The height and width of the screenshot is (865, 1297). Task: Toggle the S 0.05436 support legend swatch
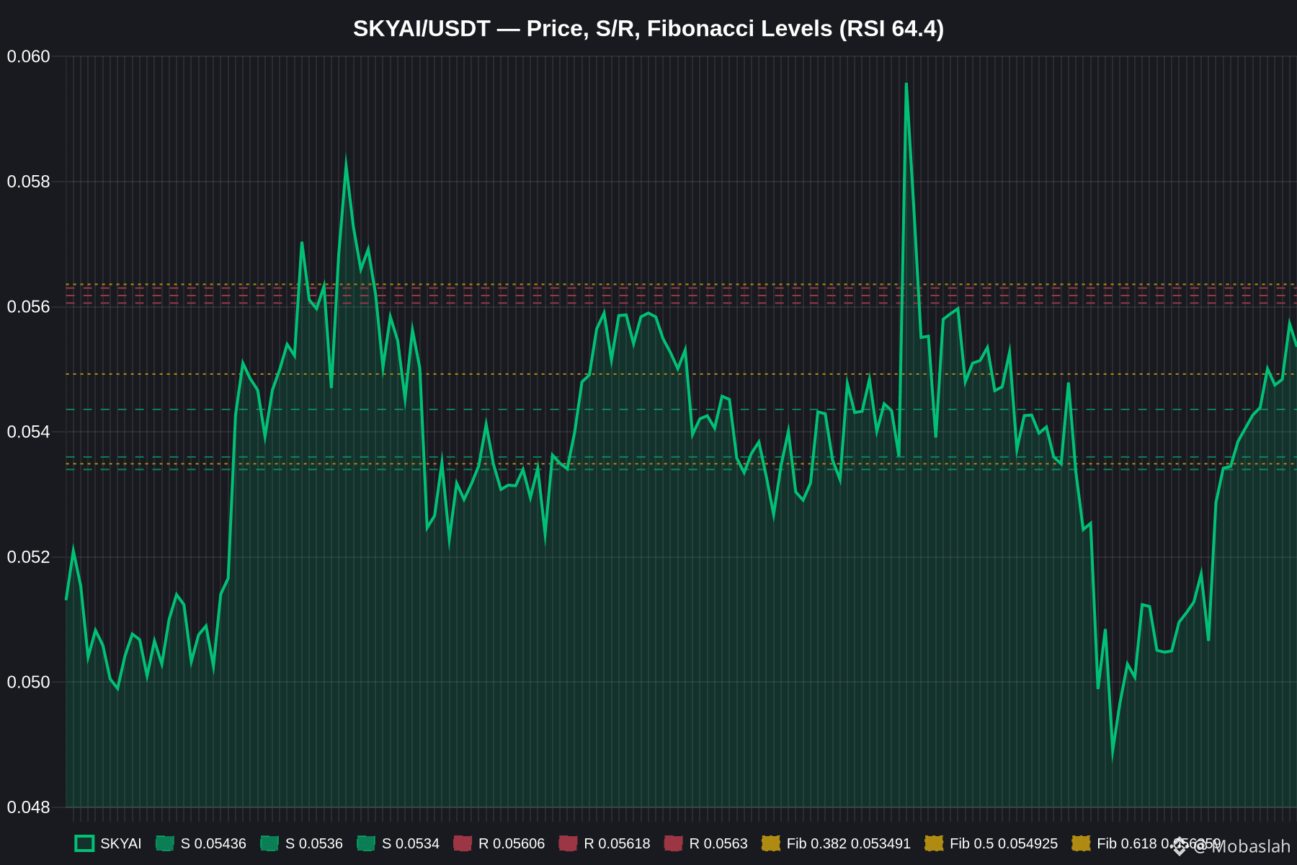point(165,843)
